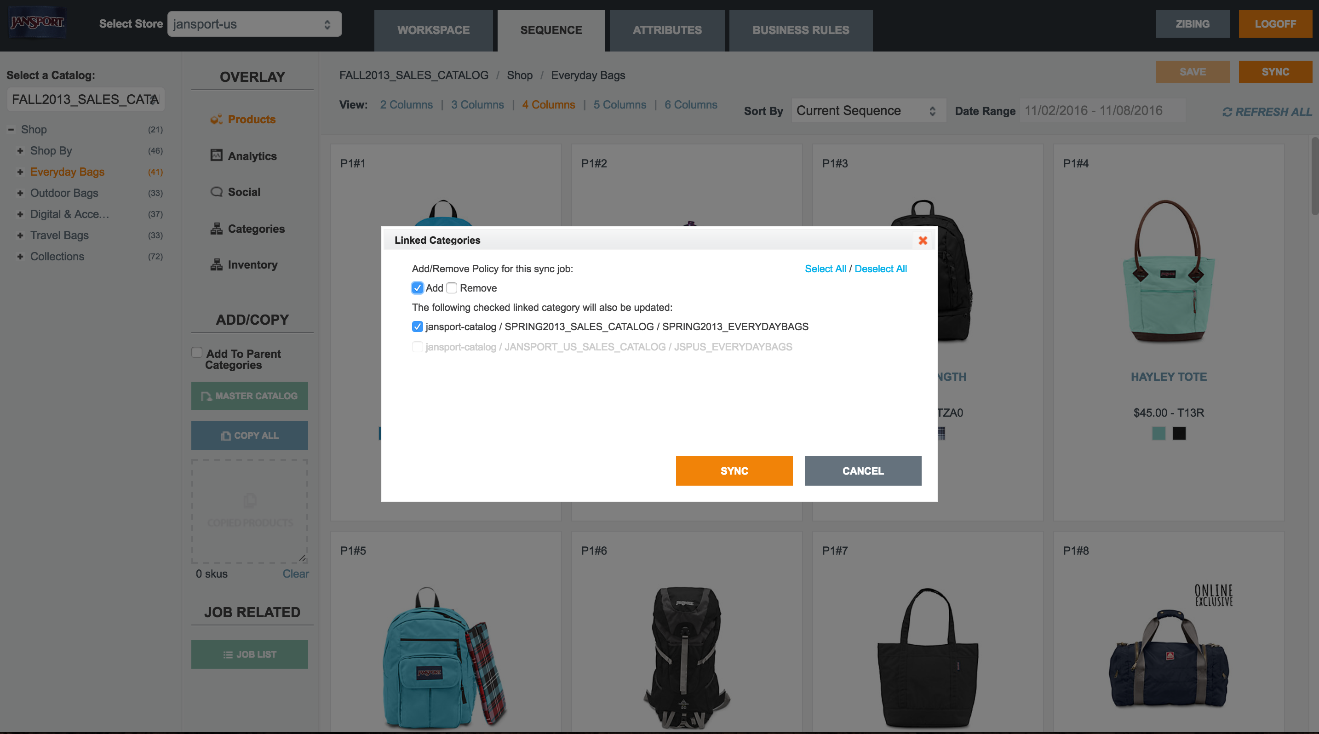Click the REFRESH ALL link

pyautogui.click(x=1267, y=112)
